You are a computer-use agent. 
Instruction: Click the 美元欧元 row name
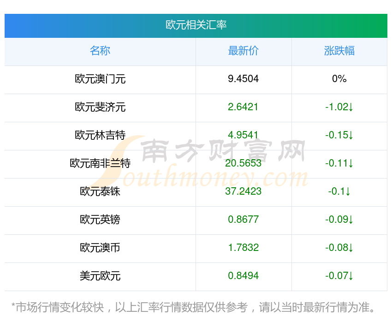[x=100, y=276]
